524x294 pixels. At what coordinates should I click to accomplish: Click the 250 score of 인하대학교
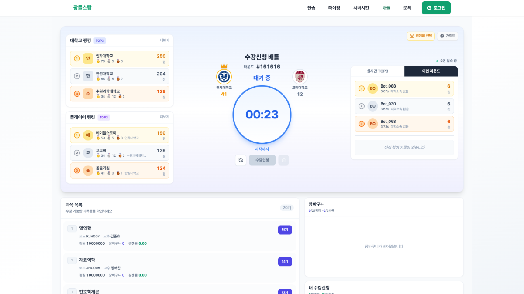[161, 56]
